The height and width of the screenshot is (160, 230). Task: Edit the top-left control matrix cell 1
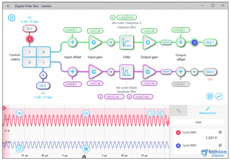point(30,52)
